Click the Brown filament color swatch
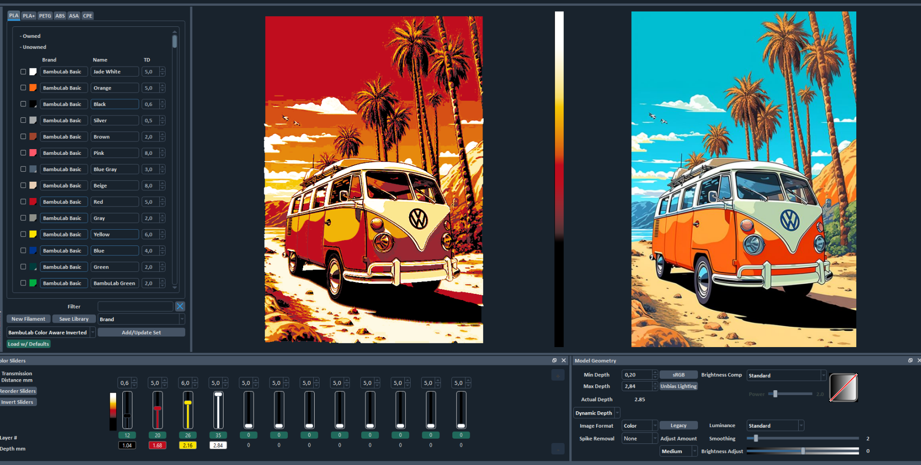Viewport: 921px width, 465px height. 33,137
